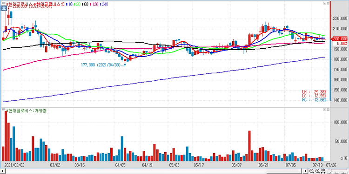Click the 07/26 date axis label

point(331,165)
